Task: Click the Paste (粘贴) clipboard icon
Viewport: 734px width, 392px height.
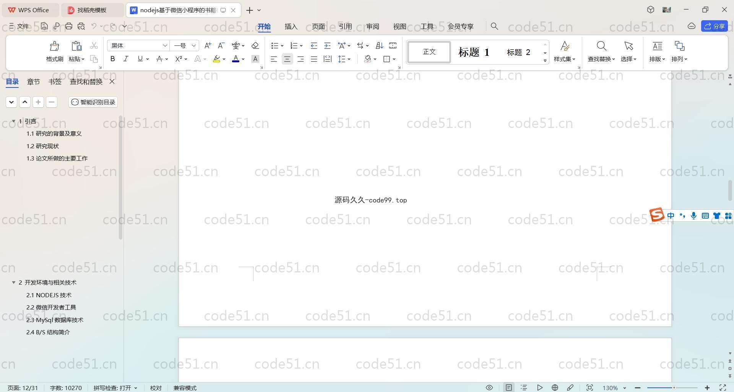Action: (x=76, y=46)
